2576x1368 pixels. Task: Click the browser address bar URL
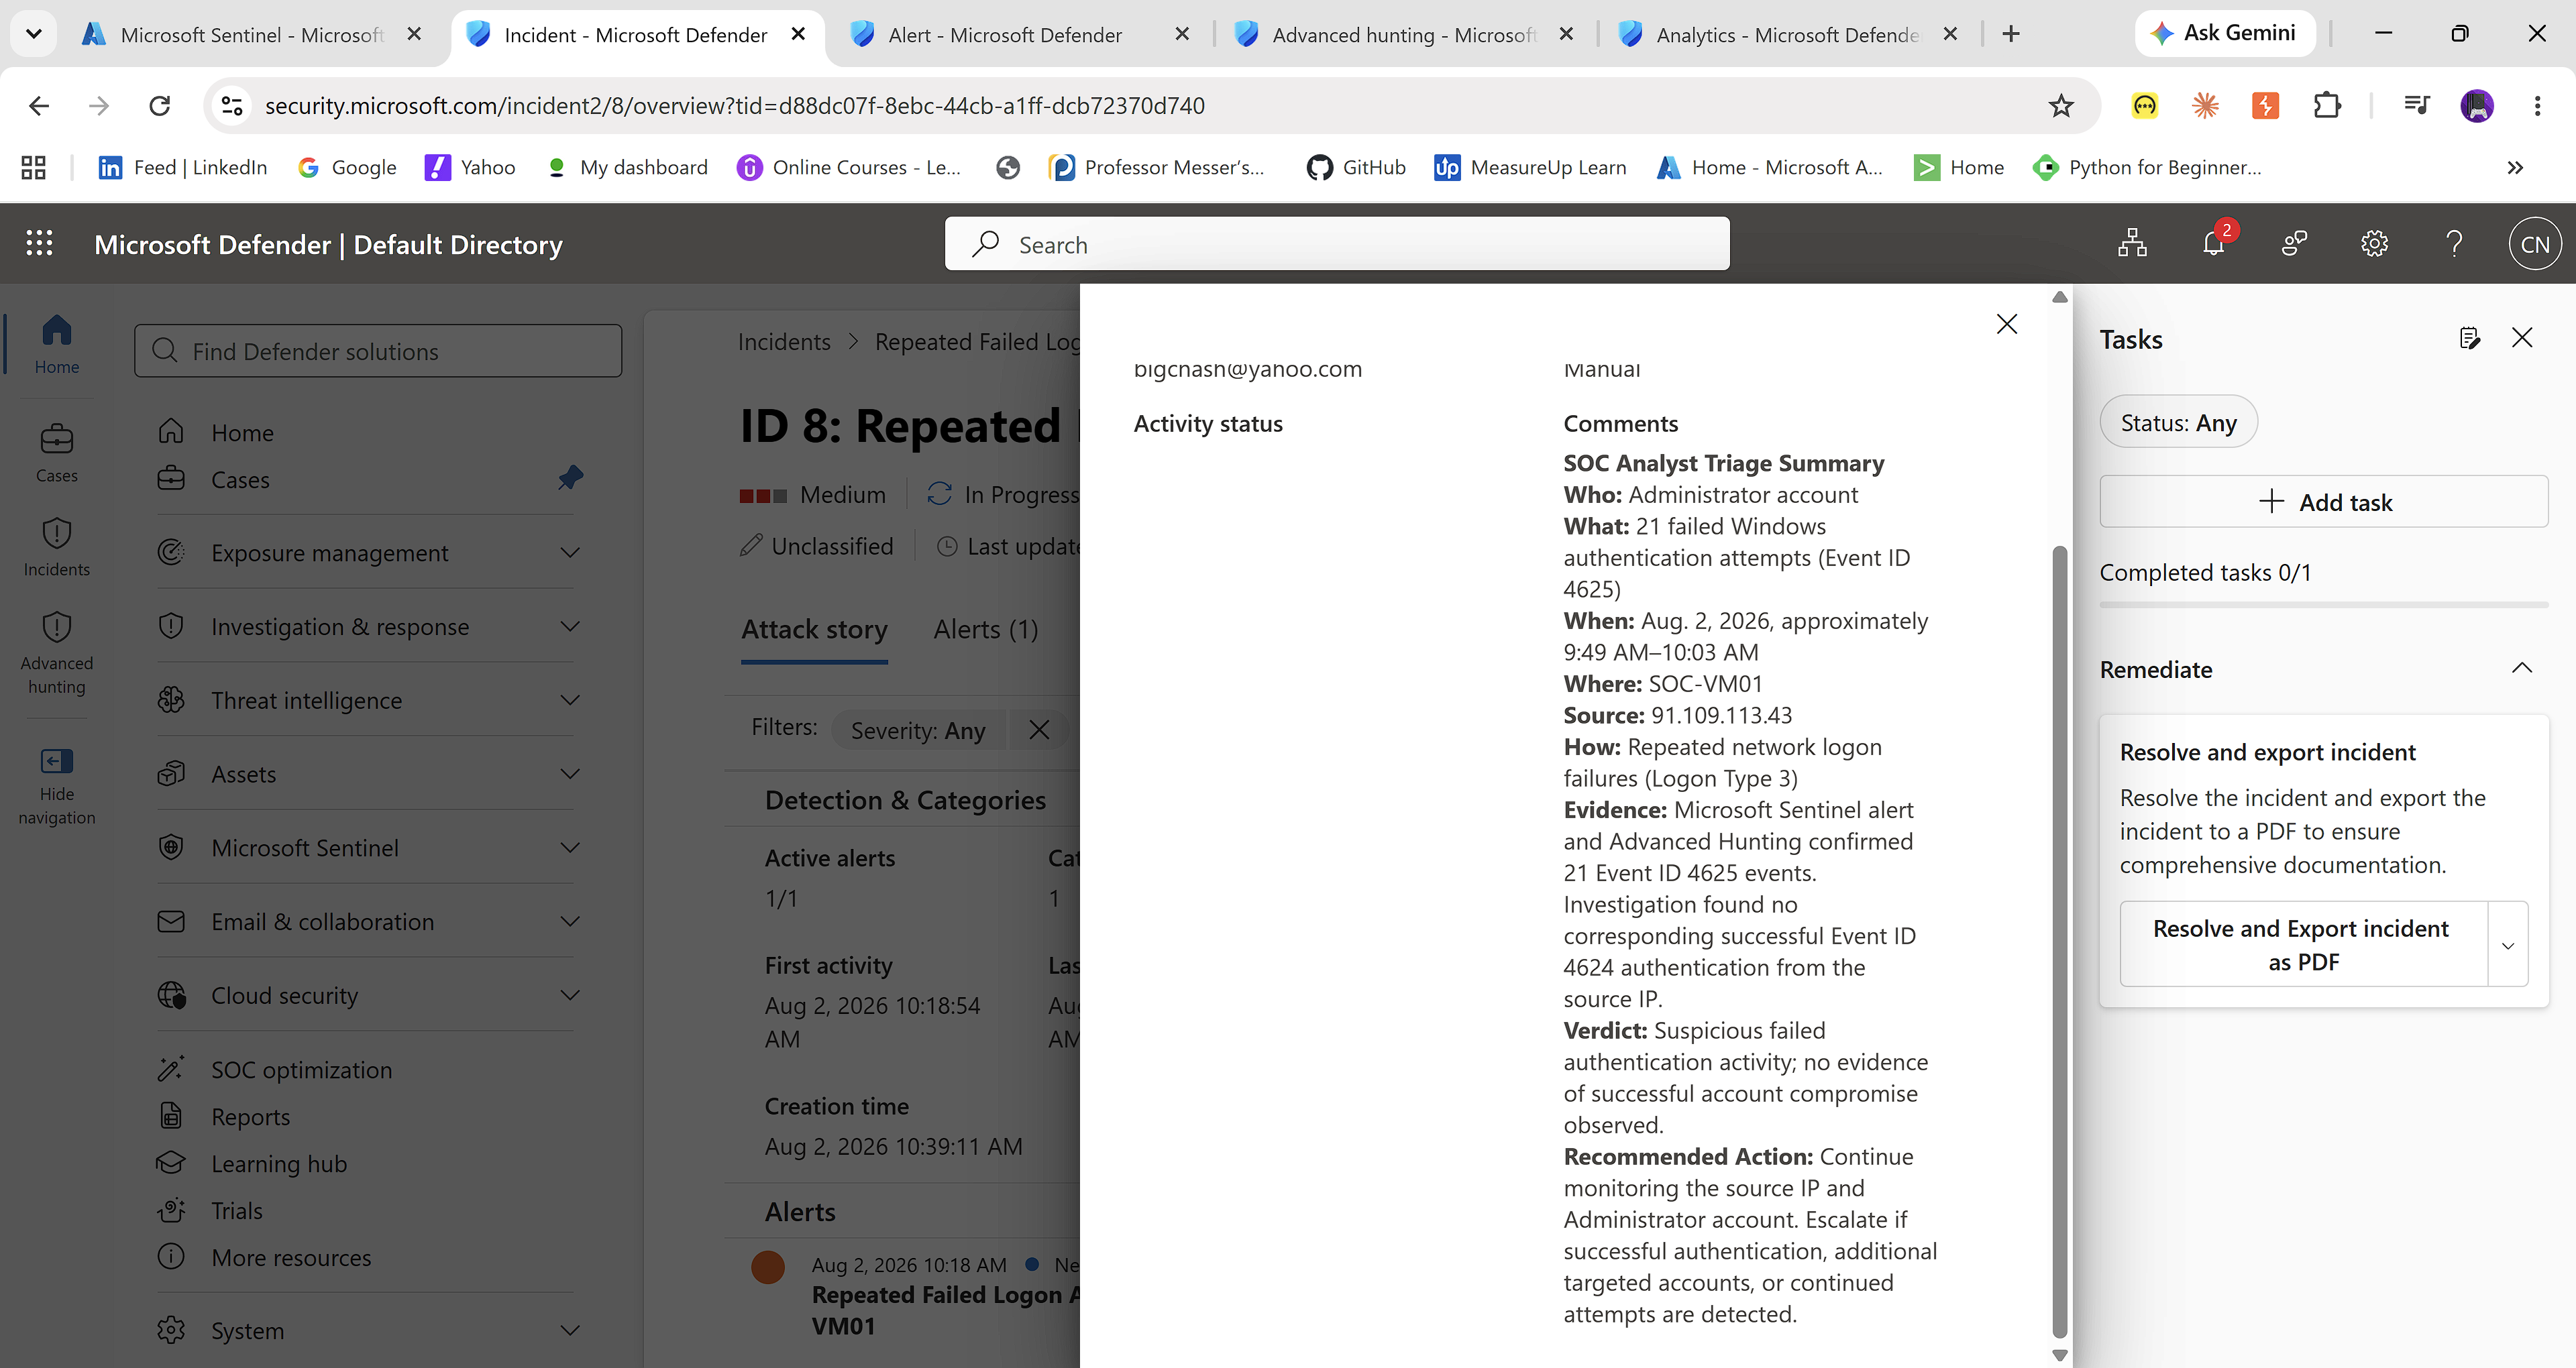click(x=734, y=105)
